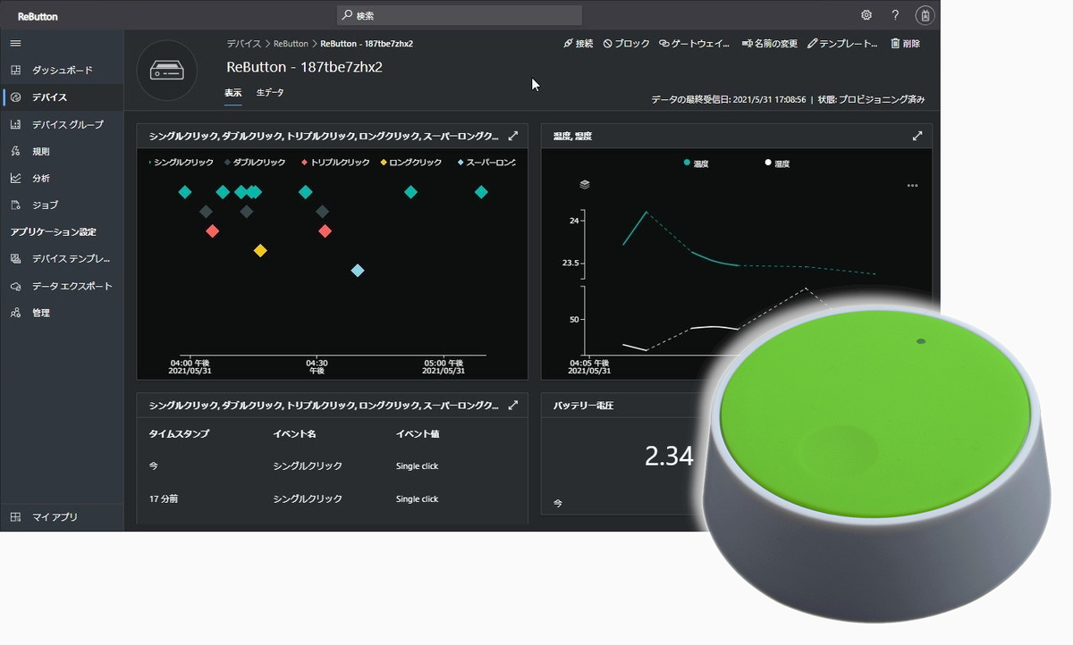Open the help question mark icon
The image size is (1073, 645).
pyautogui.click(x=895, y=15)
